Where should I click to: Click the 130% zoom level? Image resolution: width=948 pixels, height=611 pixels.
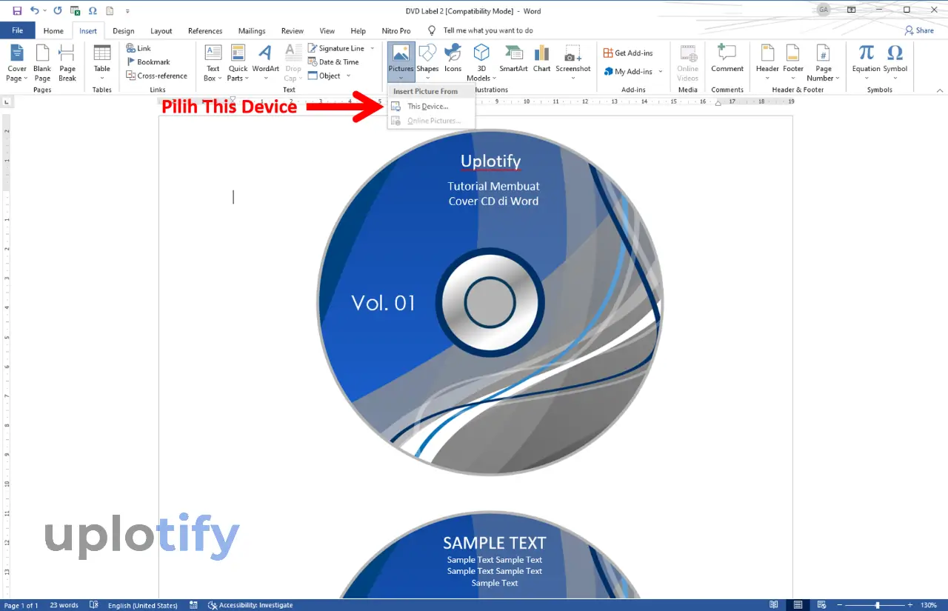point(929,605)
